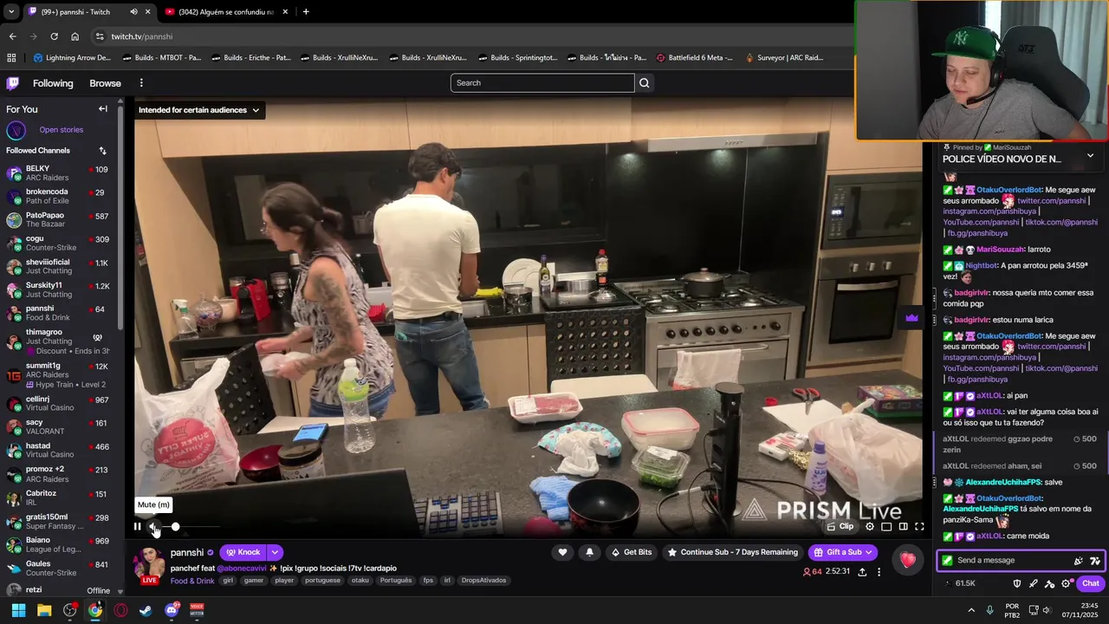Go to the Following tab
The height and width of the screenshot is (624, 1109).
point(53,83)
